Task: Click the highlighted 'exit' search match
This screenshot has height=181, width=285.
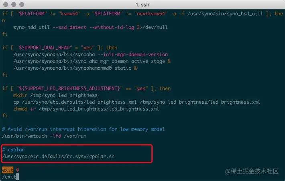Action: click(8, 170)
